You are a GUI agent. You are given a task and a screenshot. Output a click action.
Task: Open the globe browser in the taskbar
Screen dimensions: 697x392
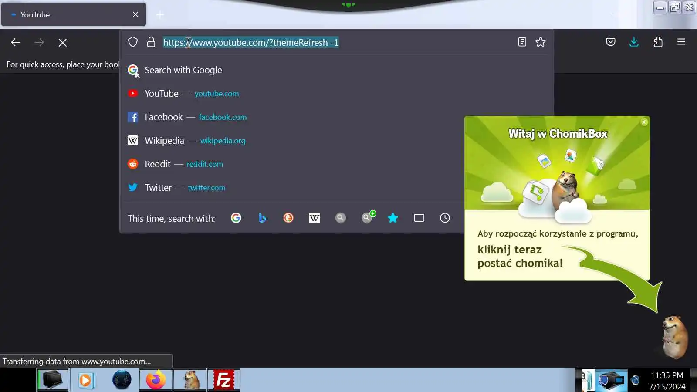point(122,380)
